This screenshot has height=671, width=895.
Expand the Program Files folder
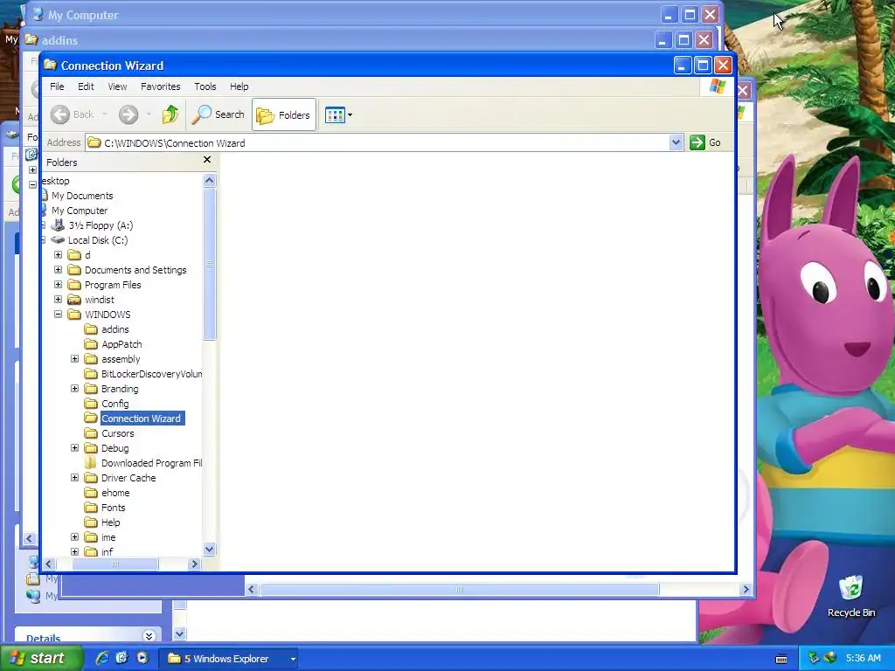pyautogui.click(x=59, y=285)
